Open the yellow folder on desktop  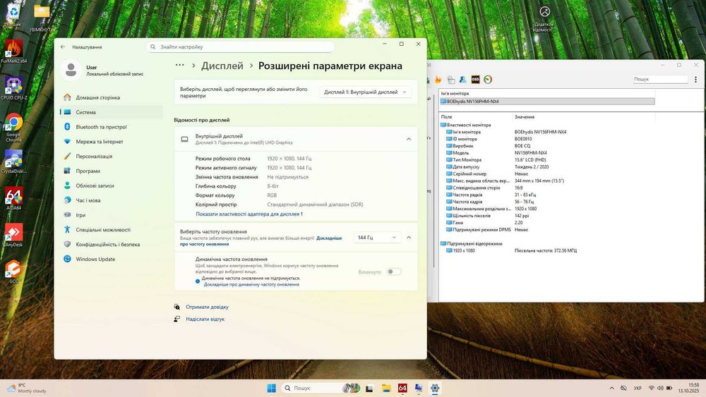pyautogui.click(x=42, y=16)
